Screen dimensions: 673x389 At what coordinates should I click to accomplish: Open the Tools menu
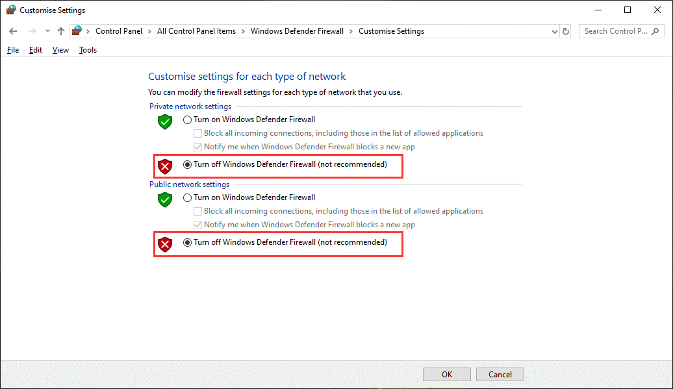(x=88, y=50)
